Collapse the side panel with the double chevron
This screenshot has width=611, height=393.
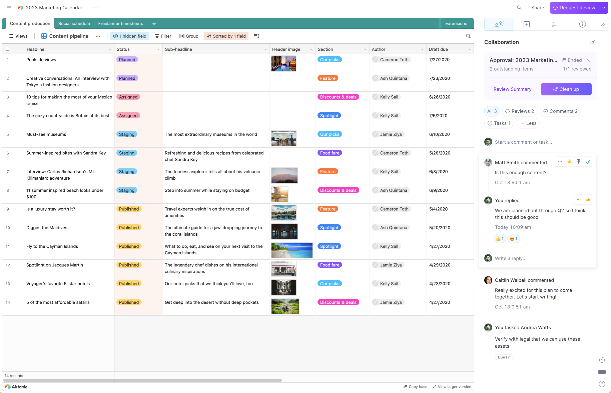[x=603, y=24]
